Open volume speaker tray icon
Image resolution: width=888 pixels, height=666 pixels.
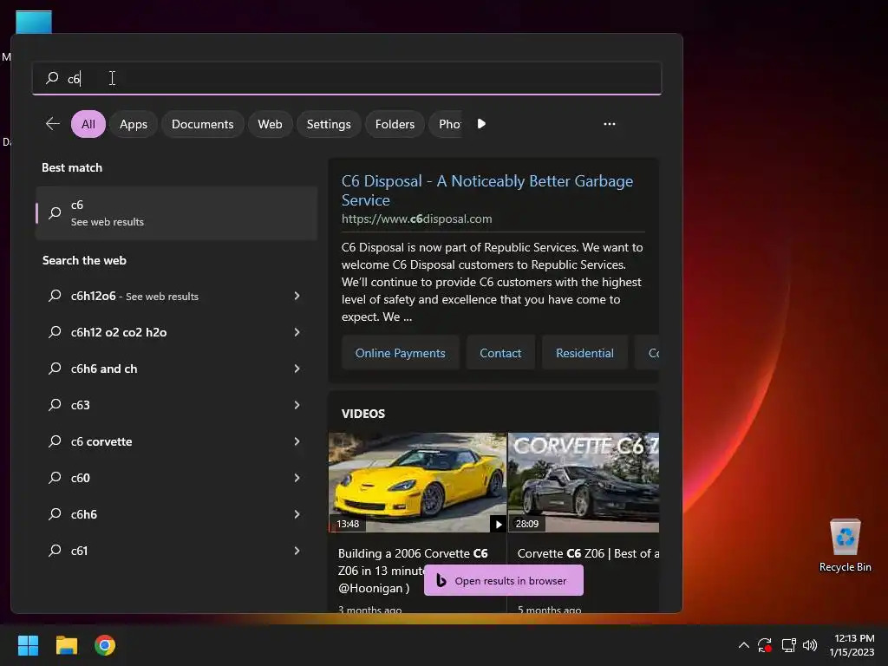click(x=810, y=645)
